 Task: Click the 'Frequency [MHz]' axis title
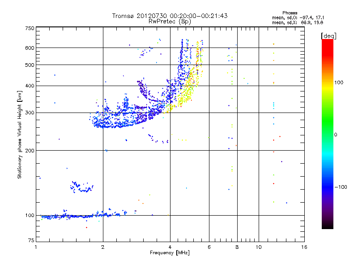coord(170,253)
